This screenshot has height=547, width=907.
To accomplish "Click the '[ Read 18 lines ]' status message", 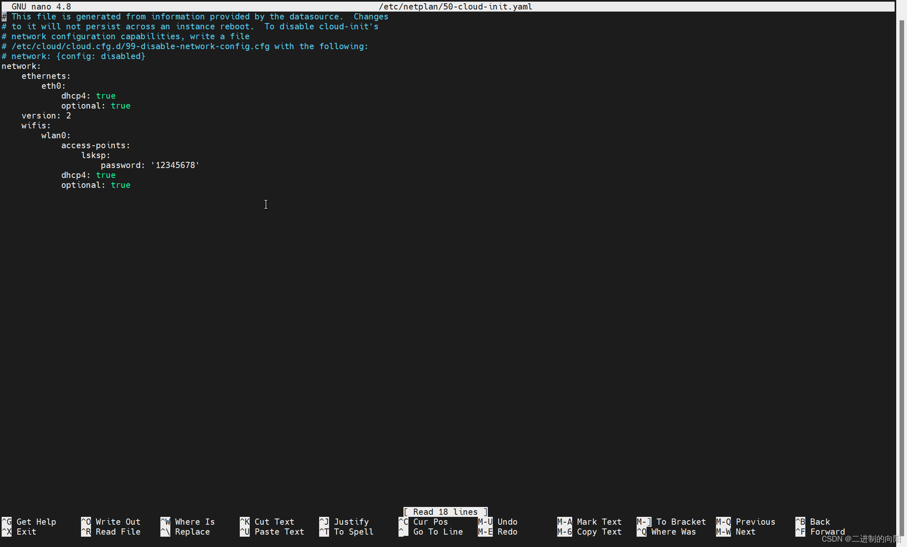I will [446, 512].
